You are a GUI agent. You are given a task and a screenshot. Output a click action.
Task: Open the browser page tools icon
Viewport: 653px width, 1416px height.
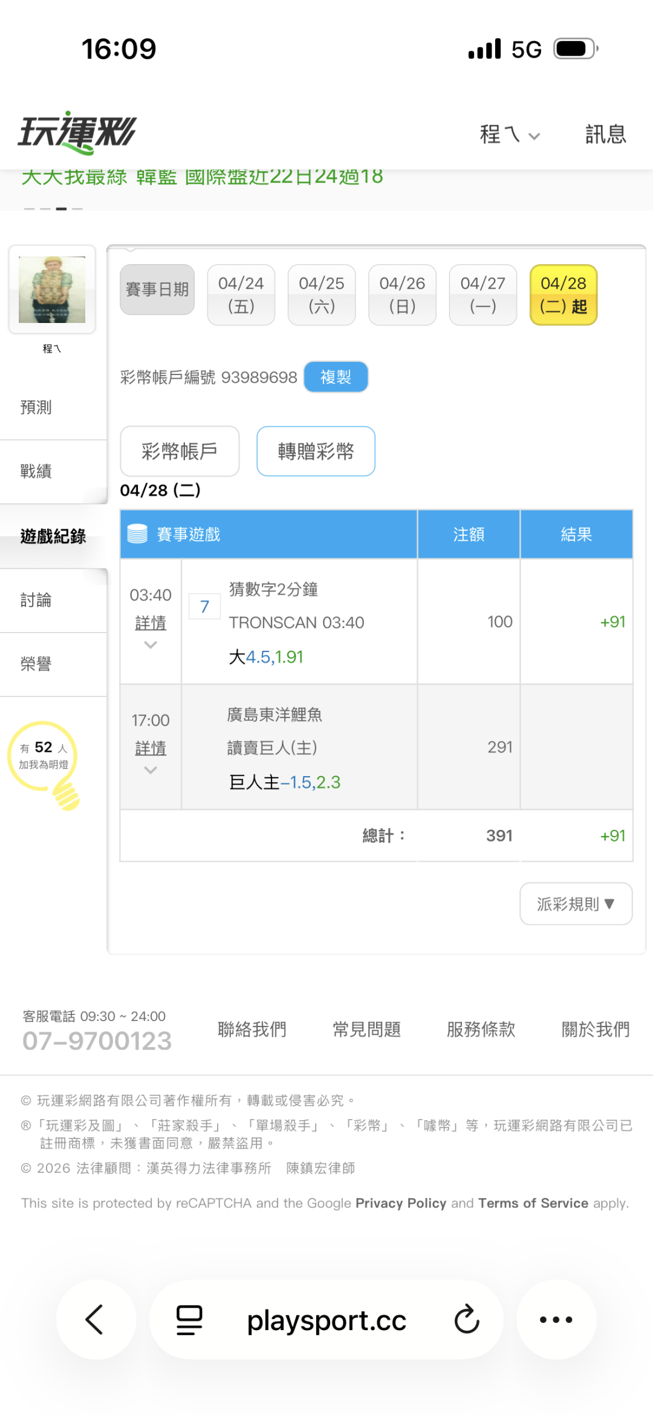[189, 1319]
